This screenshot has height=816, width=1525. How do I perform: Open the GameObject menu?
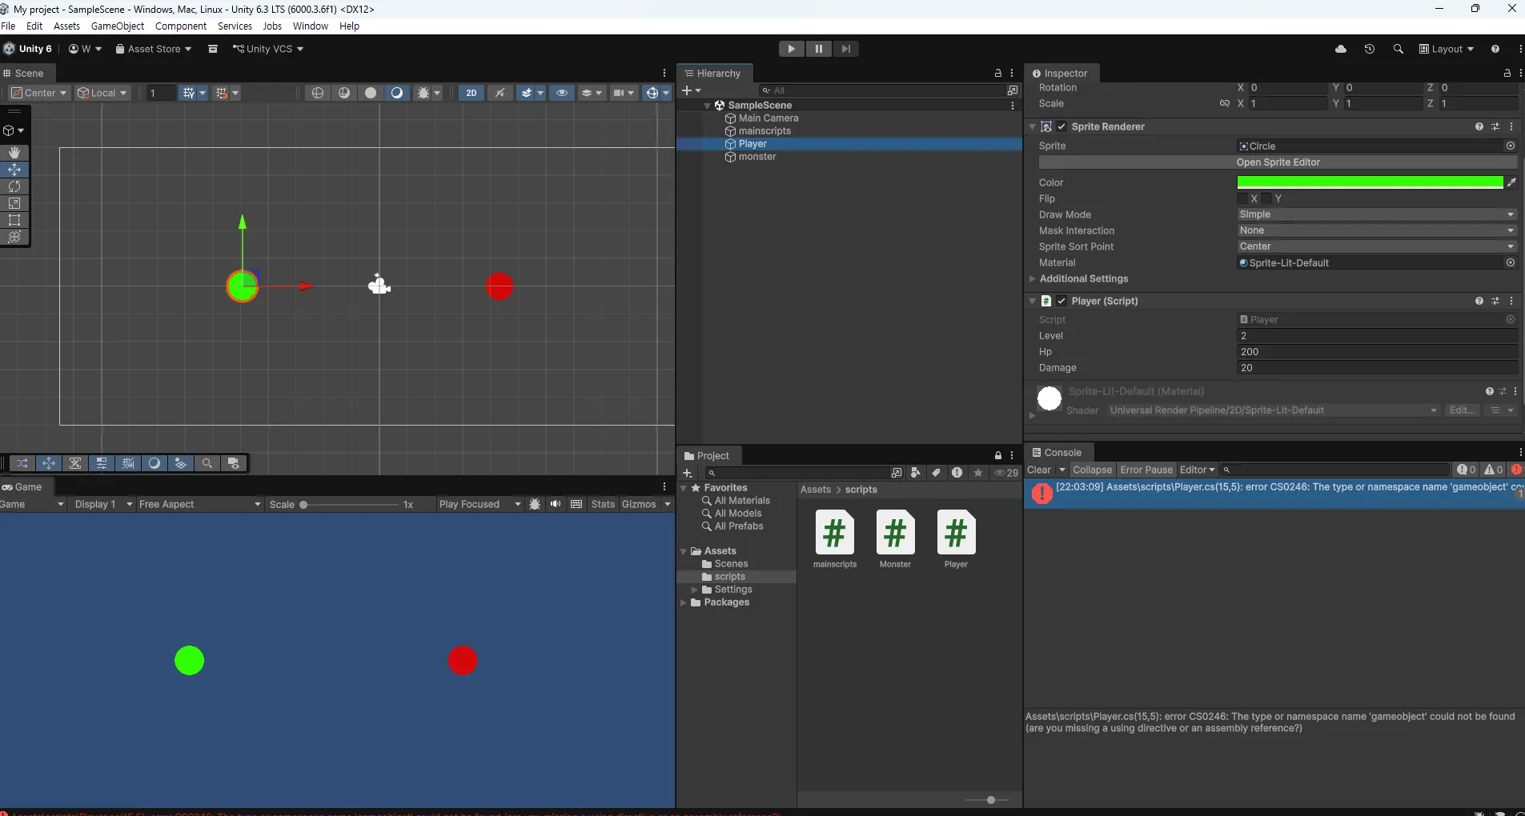pos(118,26)
